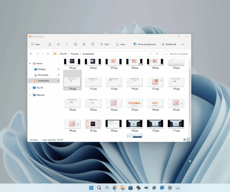Screen dimensions: 230x192
Task: Refresh the Screenshots folder view
Action: [x=157, y=54]
